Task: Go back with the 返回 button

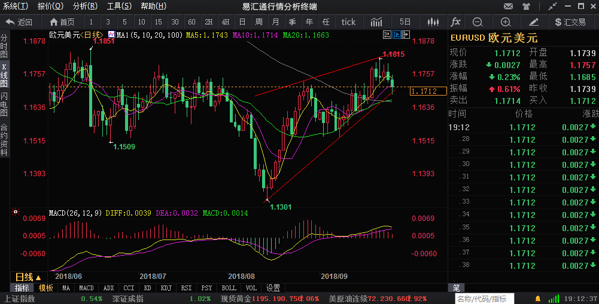Action: (x=19, y=22)
